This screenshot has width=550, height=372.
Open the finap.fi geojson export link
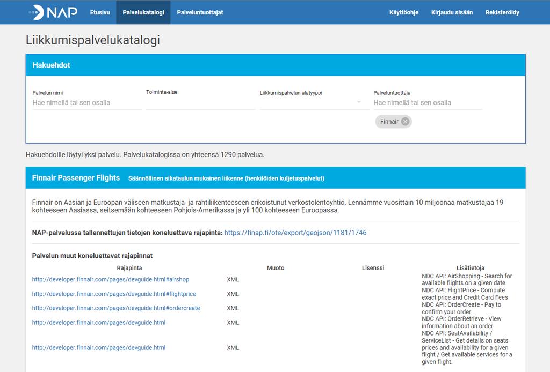point(295,233)
